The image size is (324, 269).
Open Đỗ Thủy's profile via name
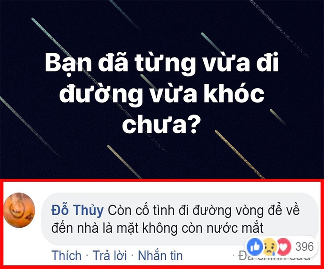[x=77, y=210]
